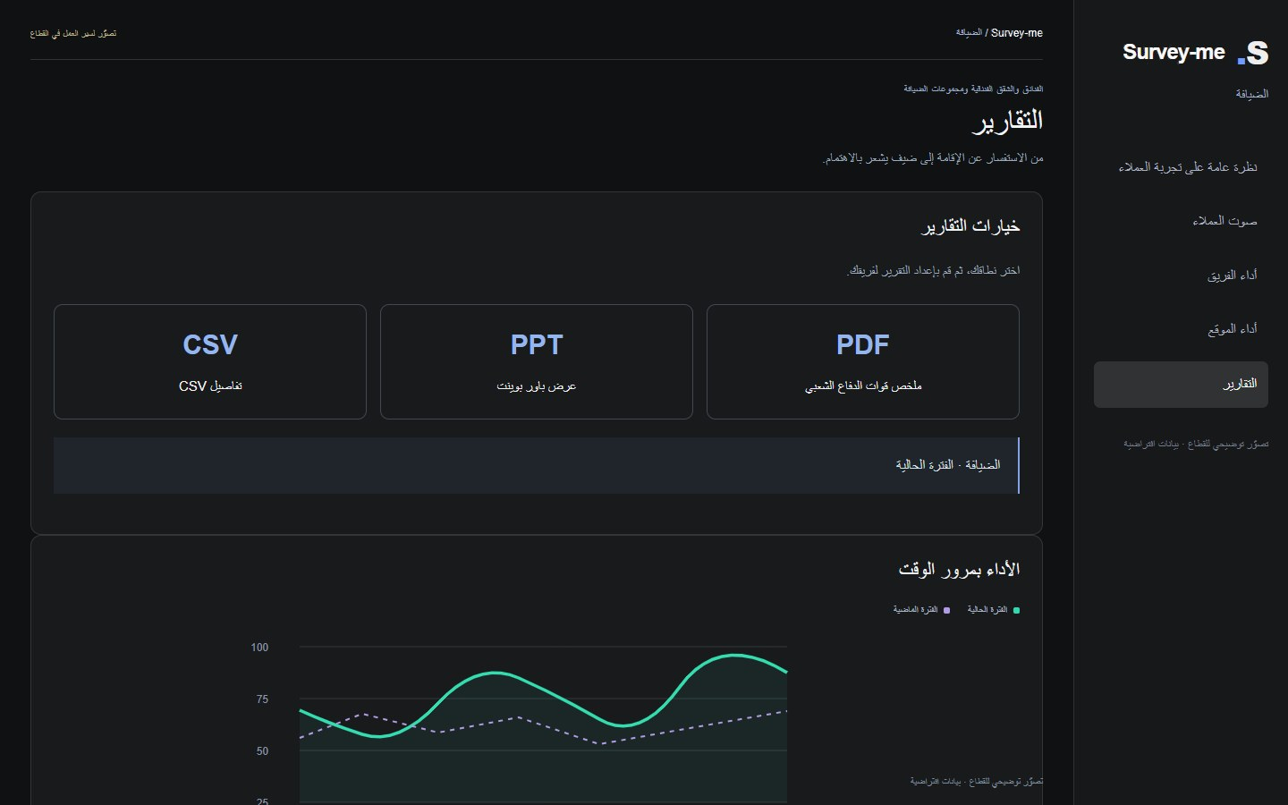1288x805 pixels.
Task: Click the الضيافة · الفترة الحالية banner
Action: pos(537,465)
